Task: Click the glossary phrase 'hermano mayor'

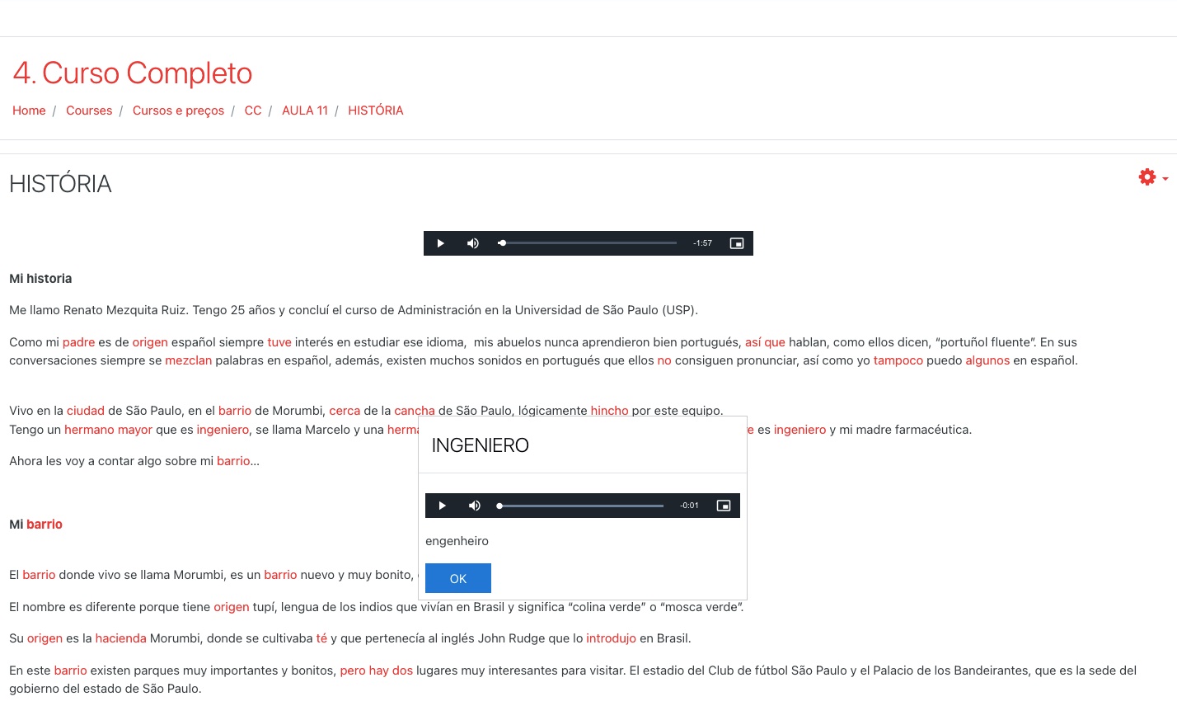Action: coord(109,430)
